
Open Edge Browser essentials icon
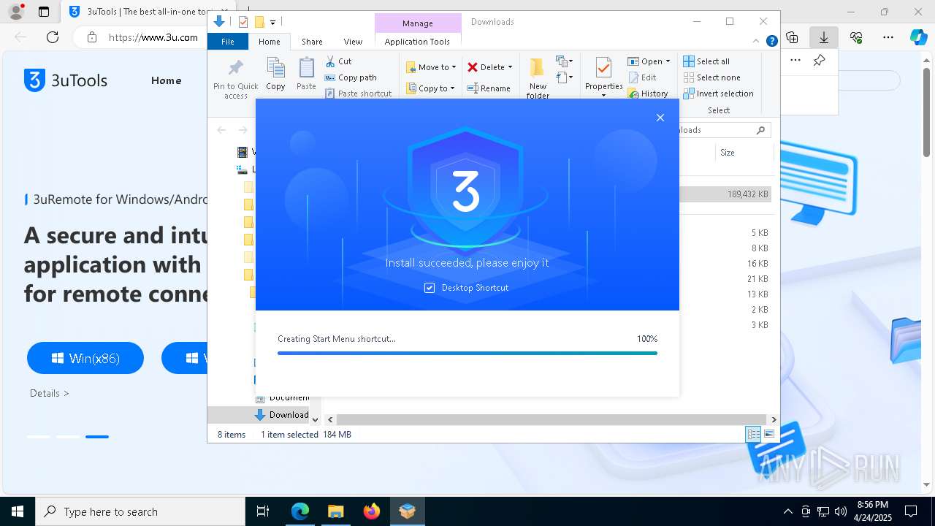point(856,37)
